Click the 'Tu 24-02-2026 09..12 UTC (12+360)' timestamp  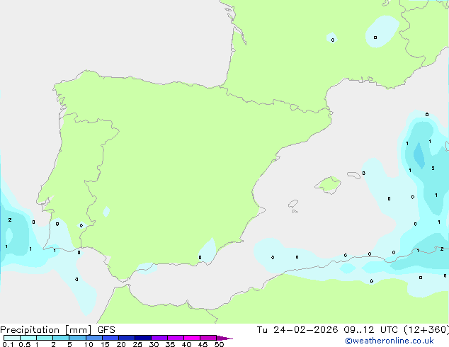click(353, 330)
